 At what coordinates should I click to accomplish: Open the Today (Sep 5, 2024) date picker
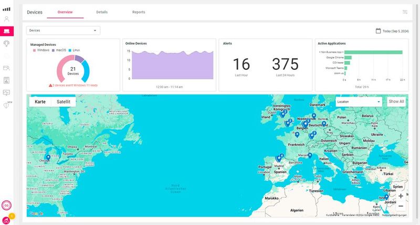point(392,31)
